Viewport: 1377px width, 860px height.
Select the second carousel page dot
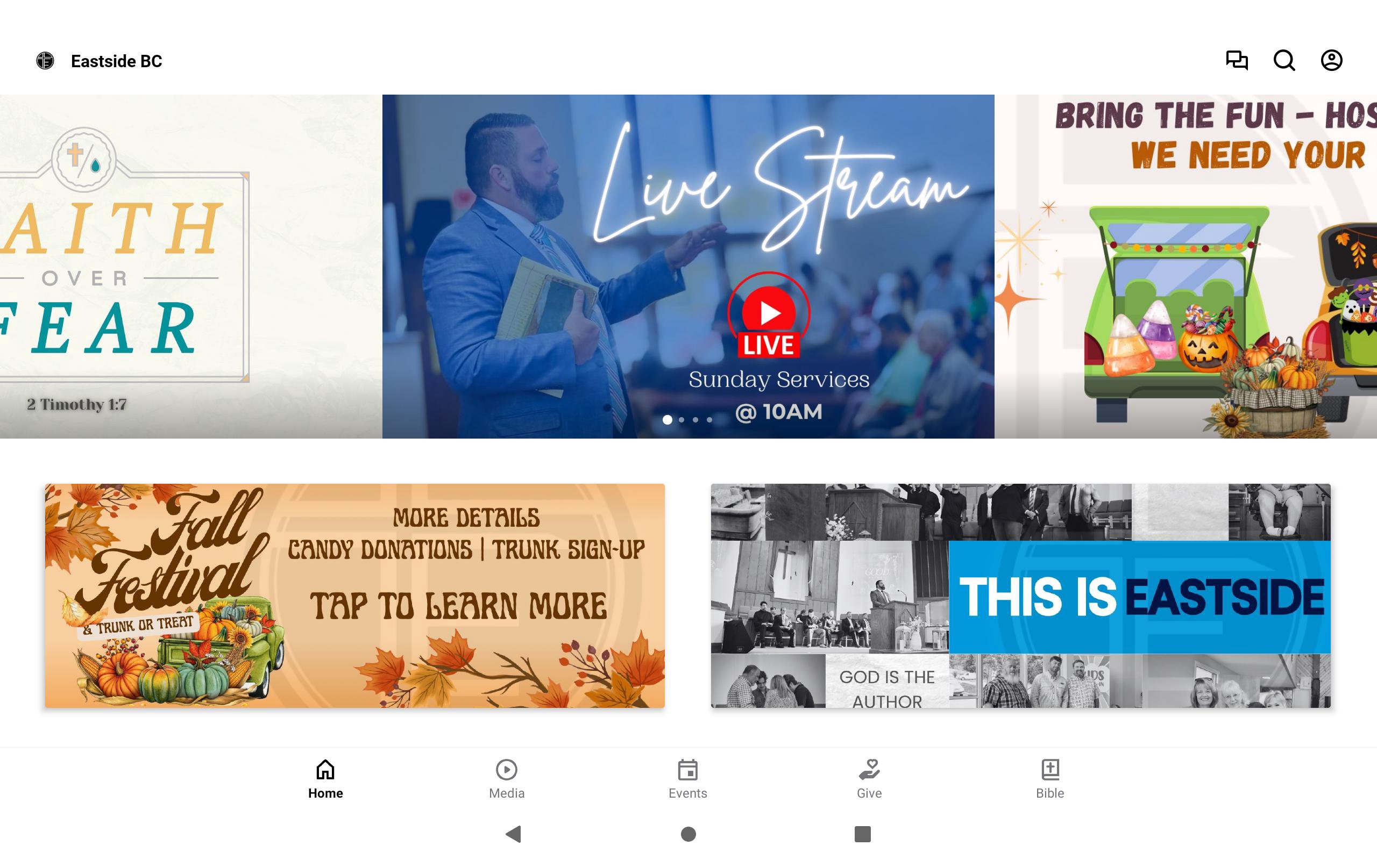click(682, 420)
